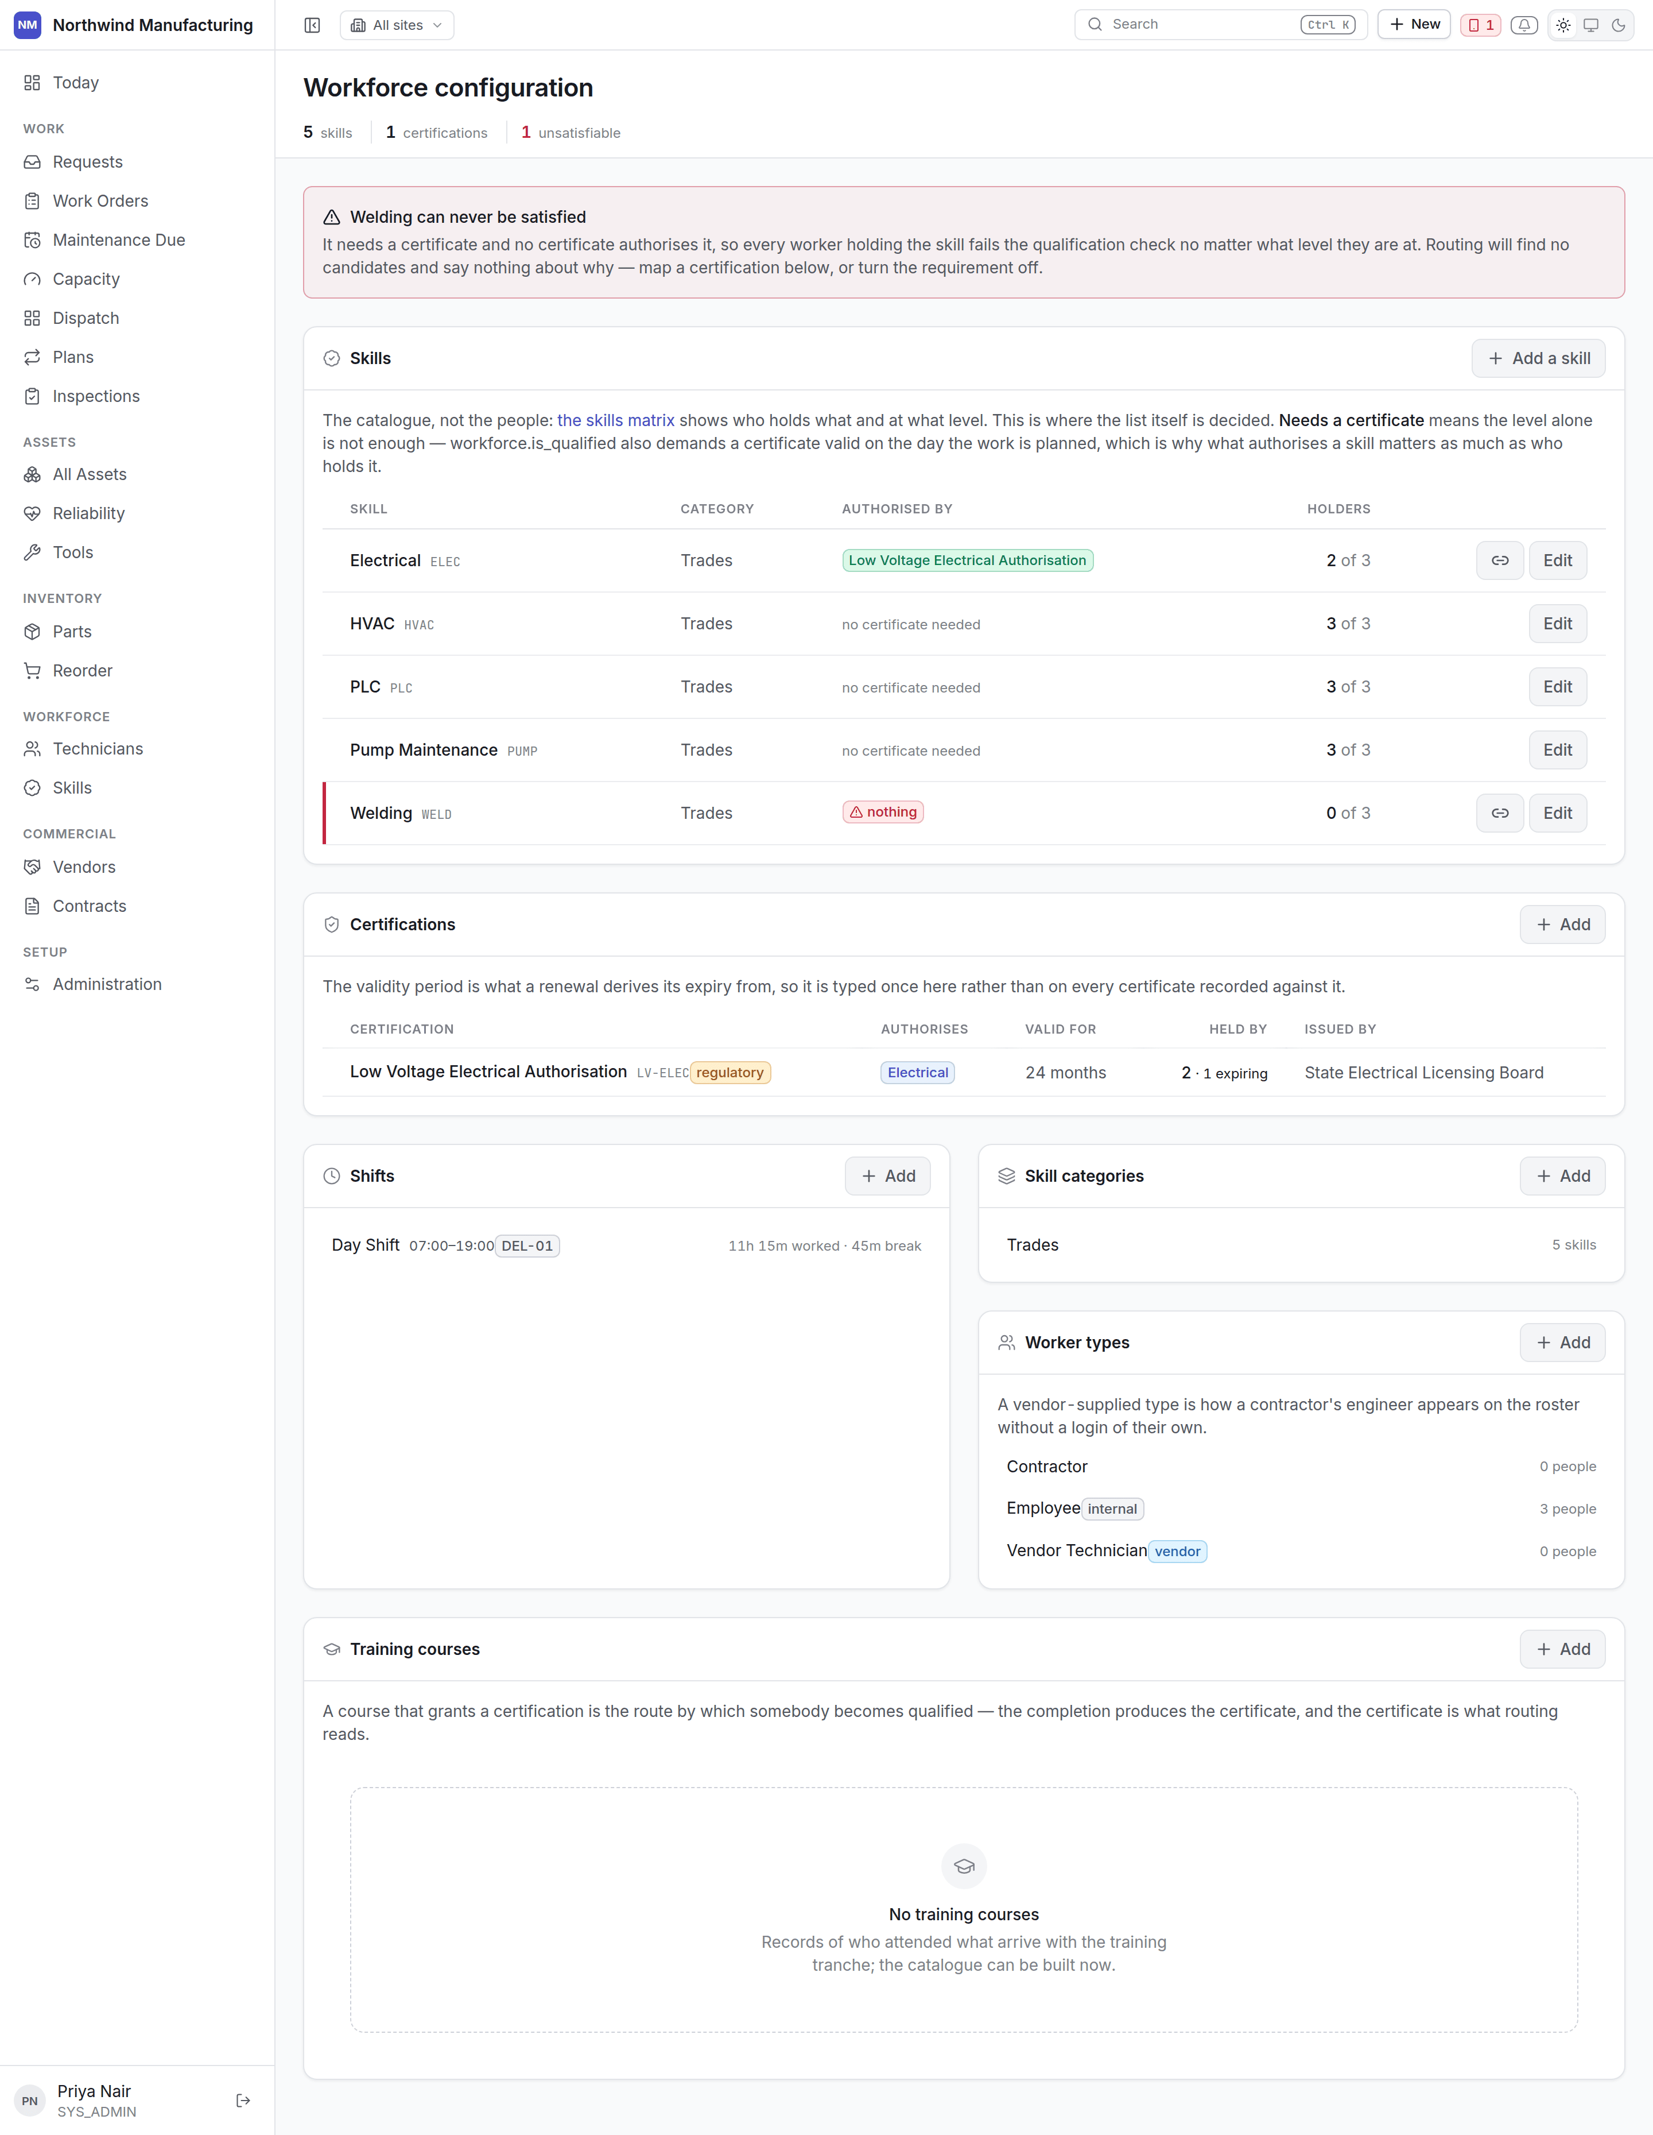1653x2135 pixels.
Task: Navigate to Dispatch
Action: [x=137, y=319]
